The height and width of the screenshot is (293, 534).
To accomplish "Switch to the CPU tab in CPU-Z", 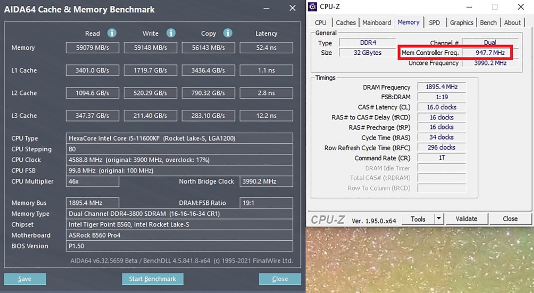I will pos(320,22).
